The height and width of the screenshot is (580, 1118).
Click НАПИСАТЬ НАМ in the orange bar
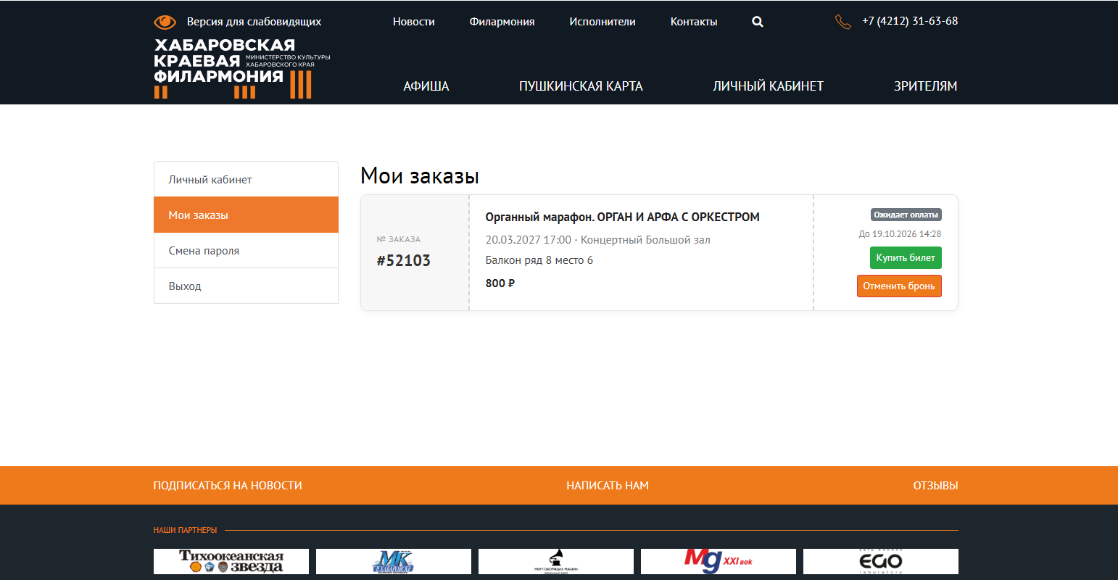608,486
